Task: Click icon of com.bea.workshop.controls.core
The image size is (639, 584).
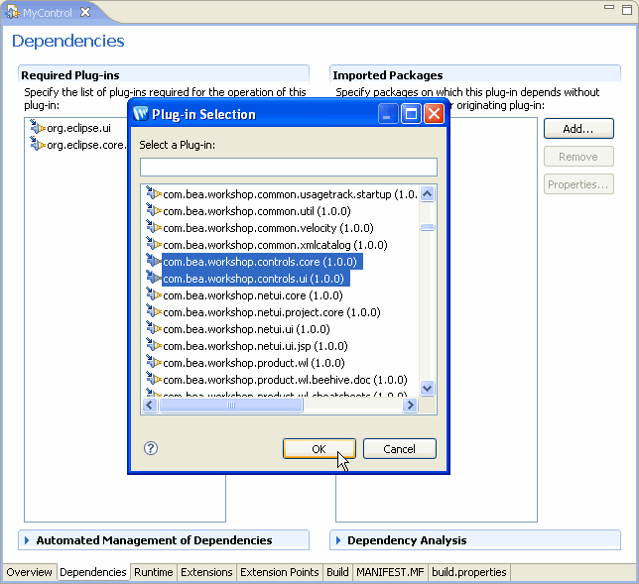Action: (154, 261)
